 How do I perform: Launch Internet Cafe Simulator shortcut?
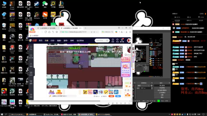tap(12, 16)
